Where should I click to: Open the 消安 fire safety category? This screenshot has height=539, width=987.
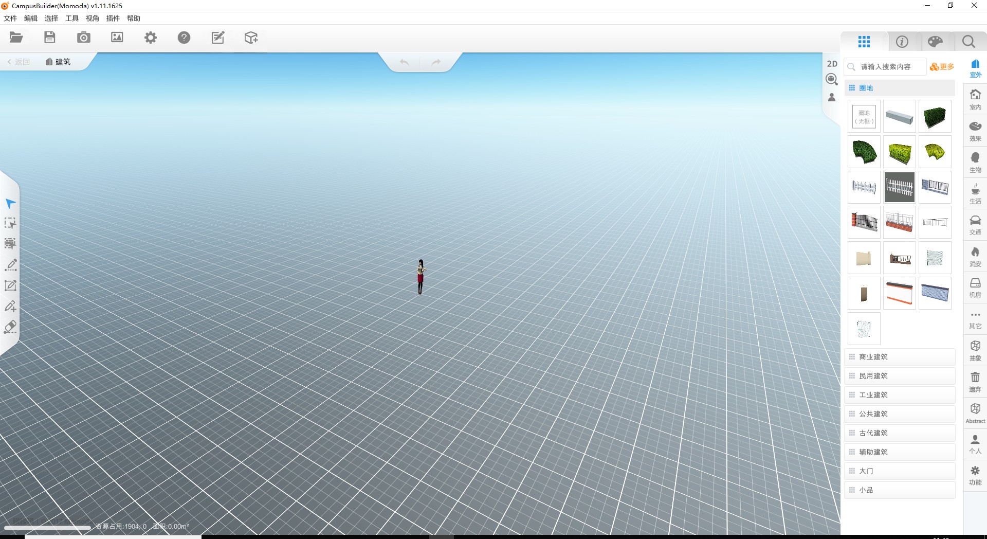[x=975, y=257]
